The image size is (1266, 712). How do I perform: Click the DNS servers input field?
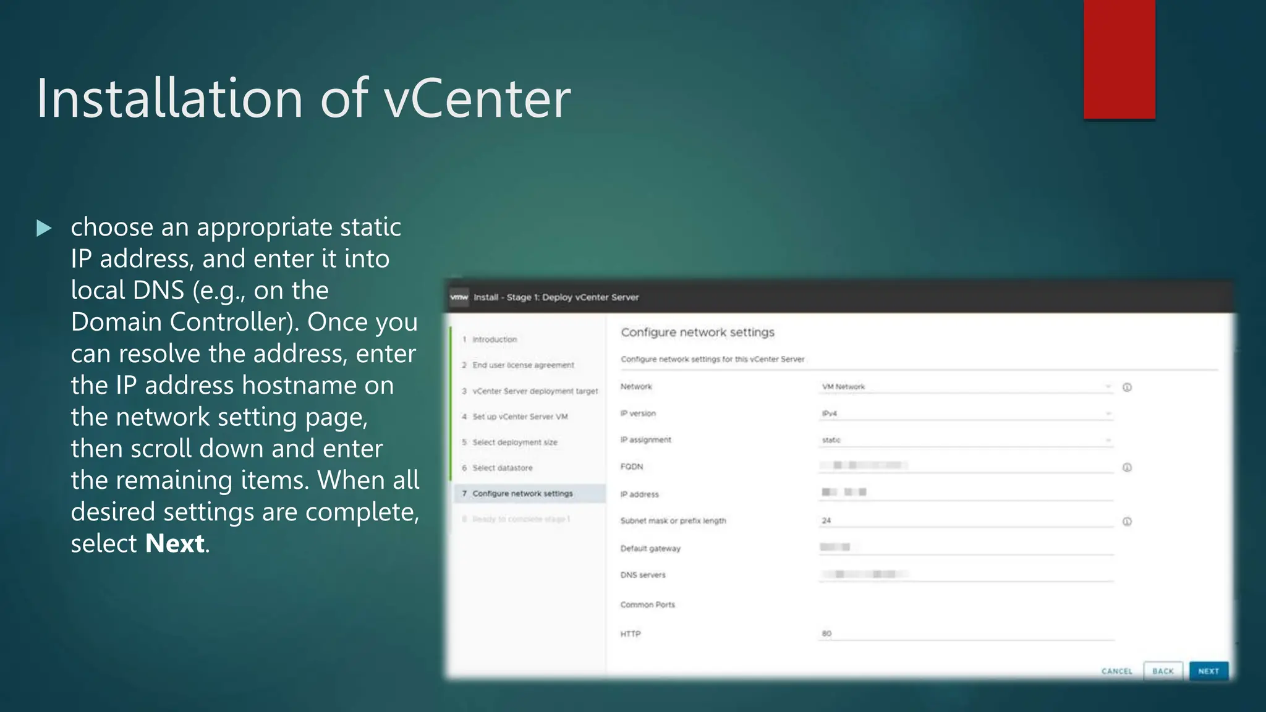[966, 575]
